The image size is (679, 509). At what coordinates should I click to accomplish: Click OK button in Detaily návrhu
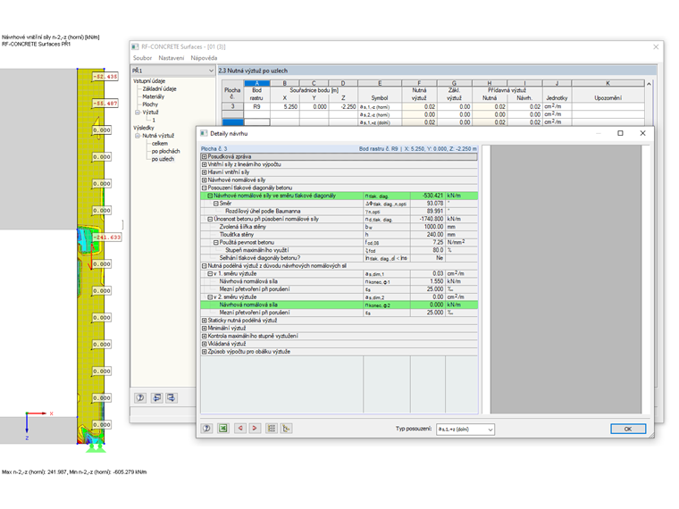click(x=628, y=429)
